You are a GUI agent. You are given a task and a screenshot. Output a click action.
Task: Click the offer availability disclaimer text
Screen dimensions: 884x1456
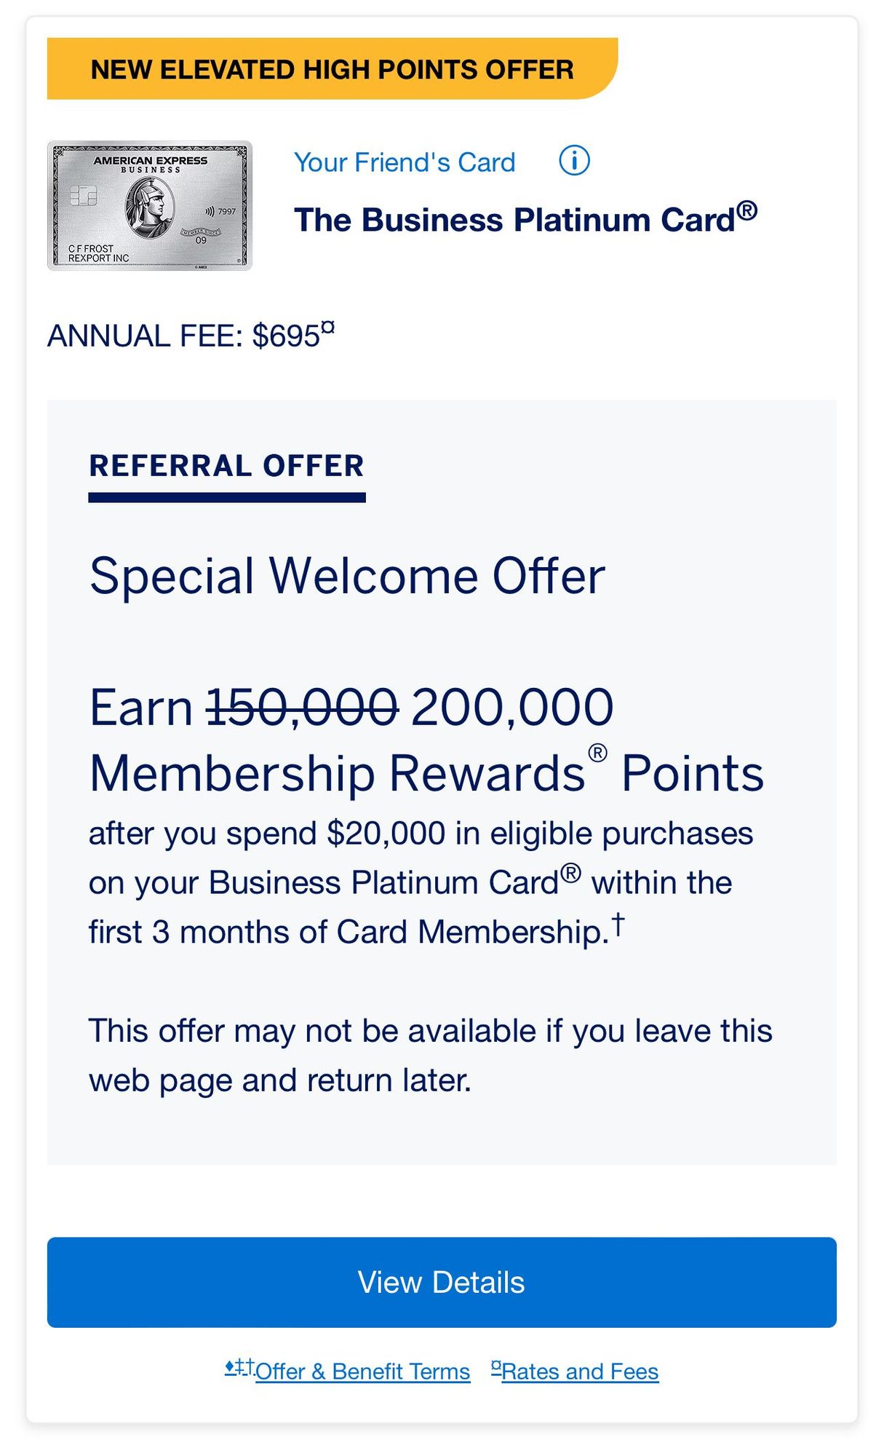[430, 1056]
